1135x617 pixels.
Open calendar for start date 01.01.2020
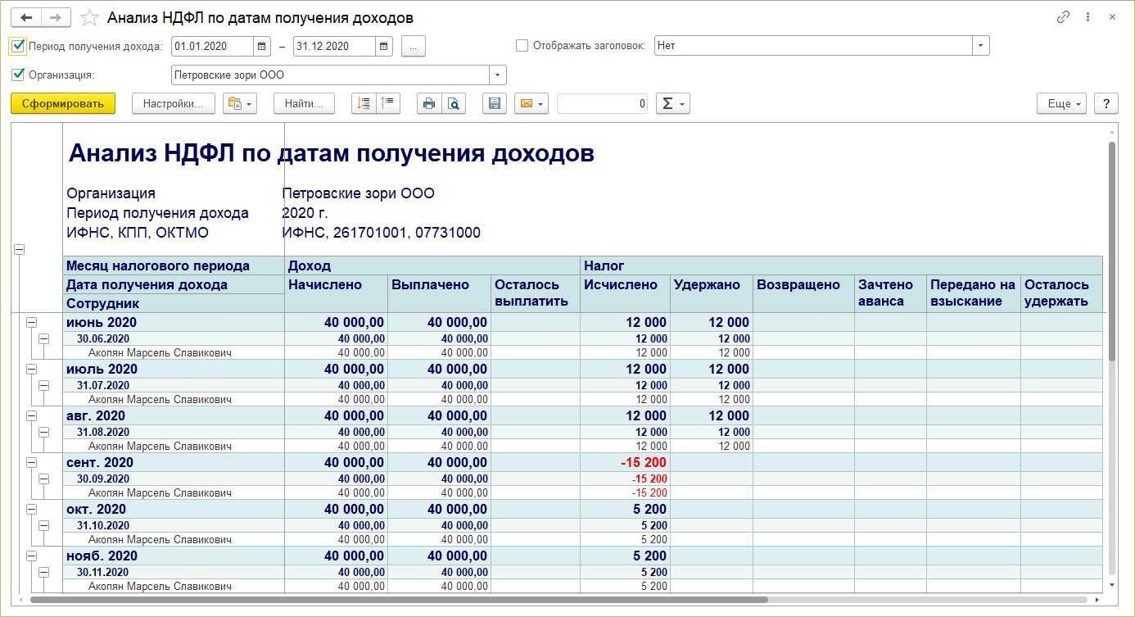[x=262, y=47]
